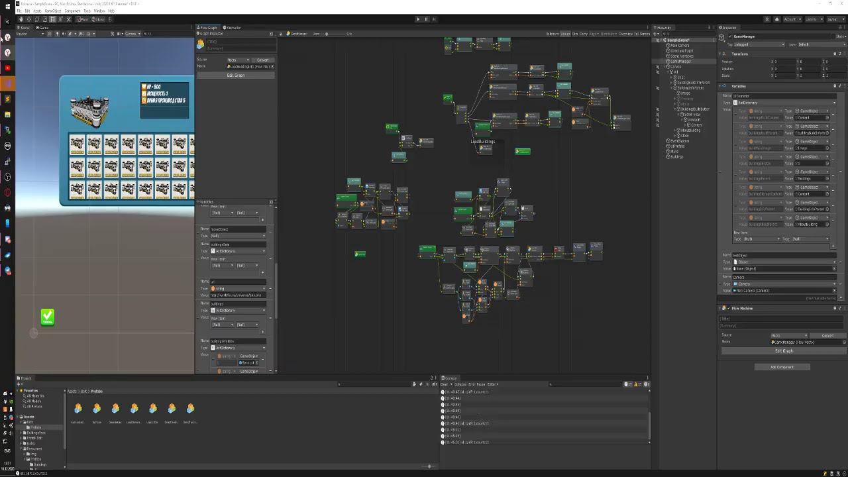Click Edit Graph in Graph Inspector
Viewport: 848px width, 477px height.
(236, 76)
